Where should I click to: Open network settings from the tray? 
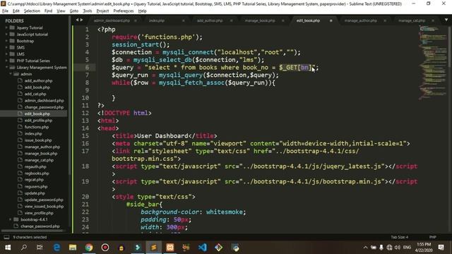(389, 248)
